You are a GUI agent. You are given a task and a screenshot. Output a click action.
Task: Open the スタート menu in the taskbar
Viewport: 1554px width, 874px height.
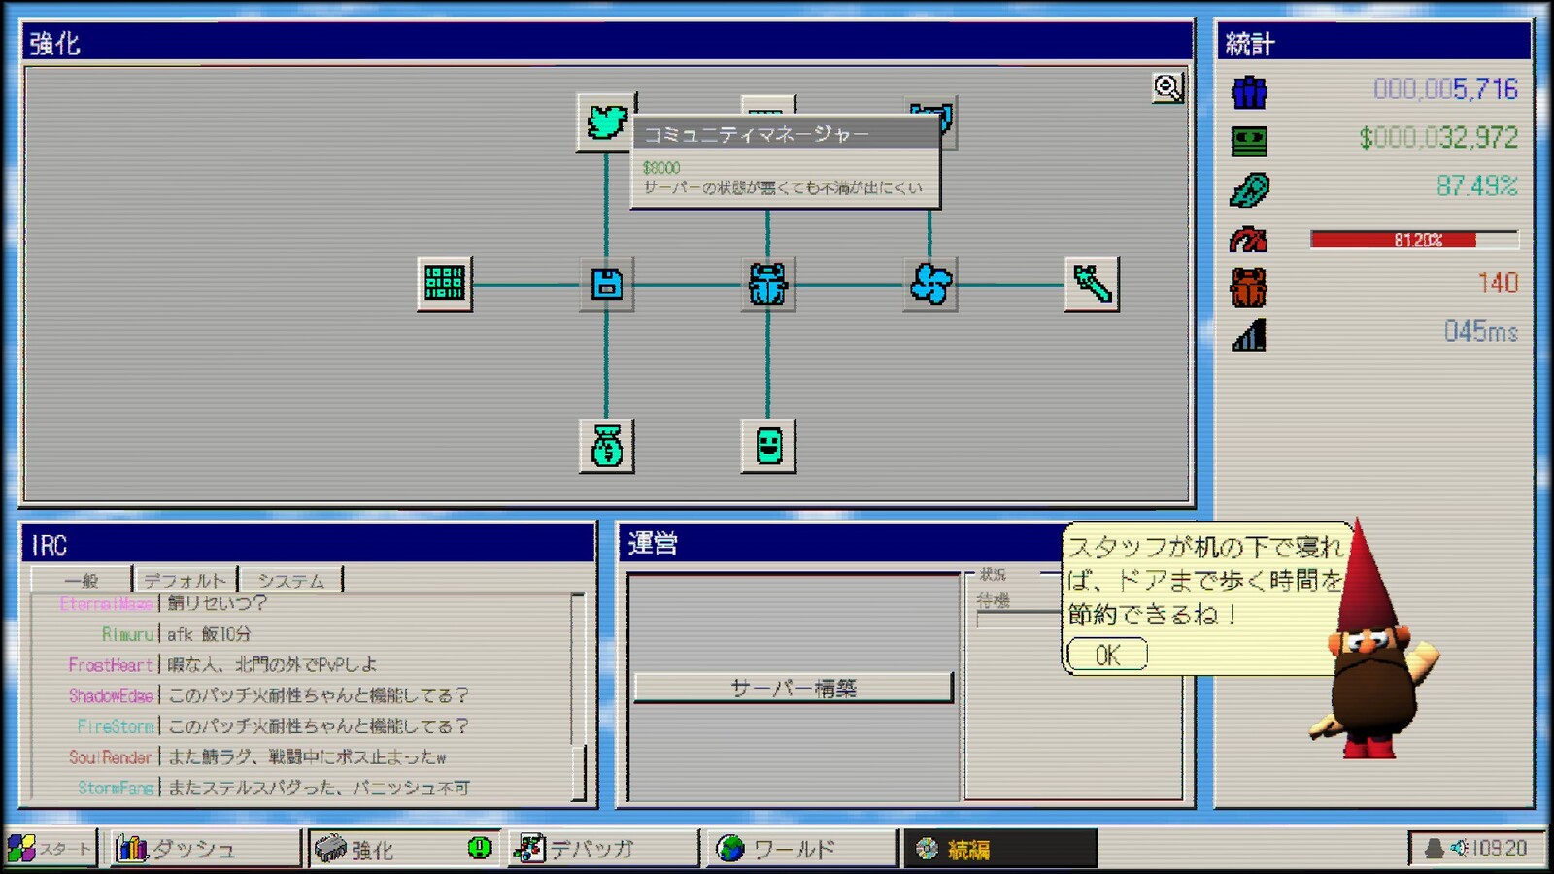[51, 849]
